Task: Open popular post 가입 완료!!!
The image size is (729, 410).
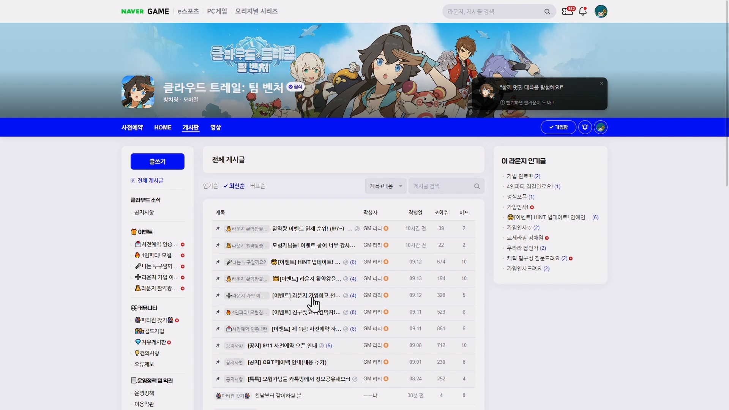Action: pos(520,177)
